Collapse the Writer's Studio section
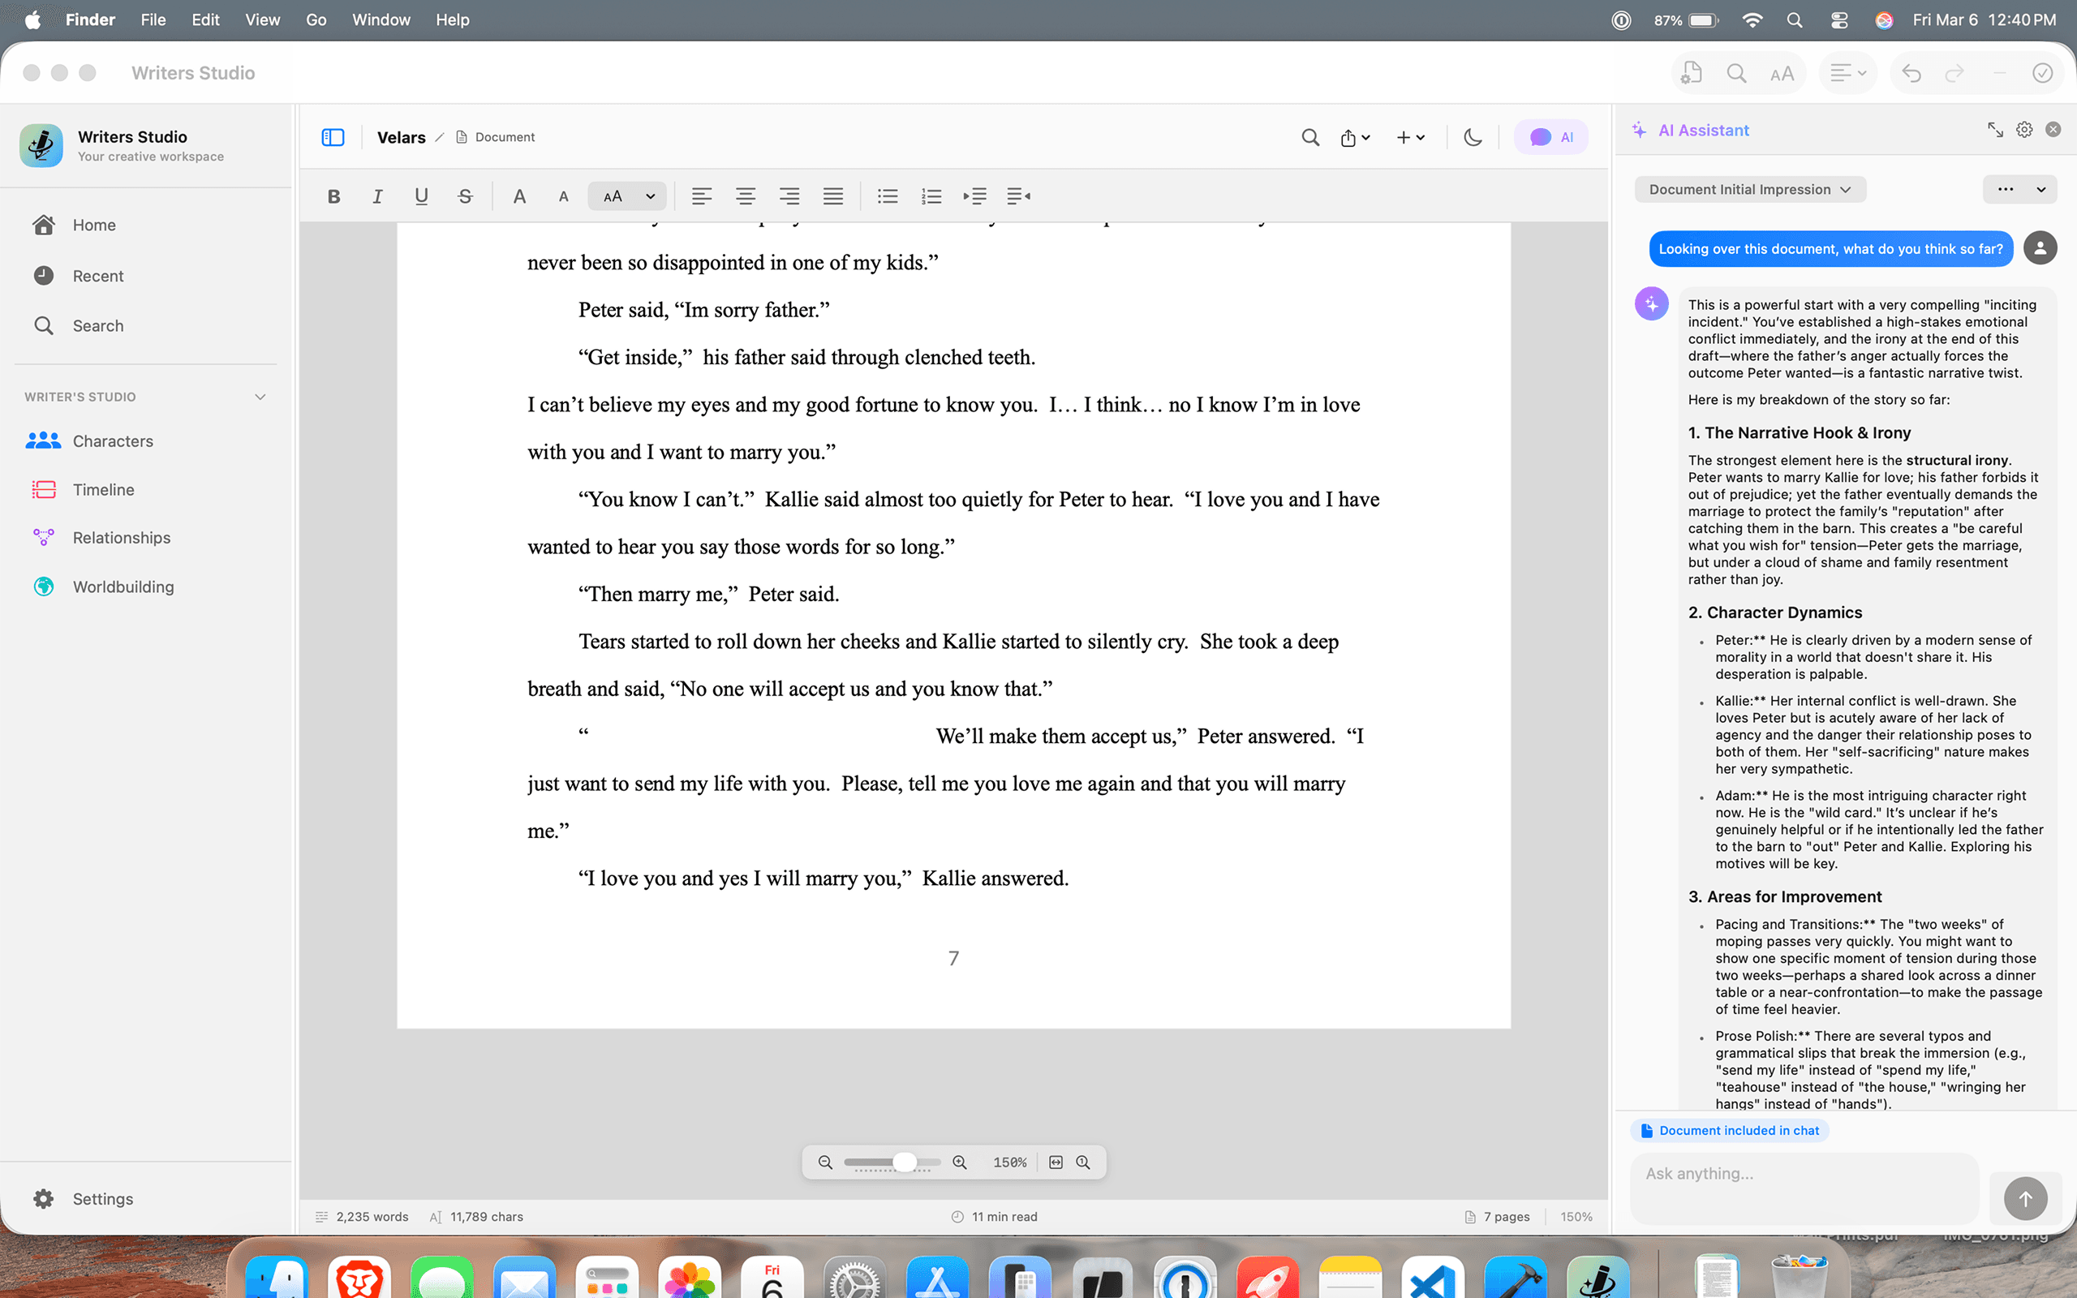This screenshot has height=1298, width=2077. (260, 397)
